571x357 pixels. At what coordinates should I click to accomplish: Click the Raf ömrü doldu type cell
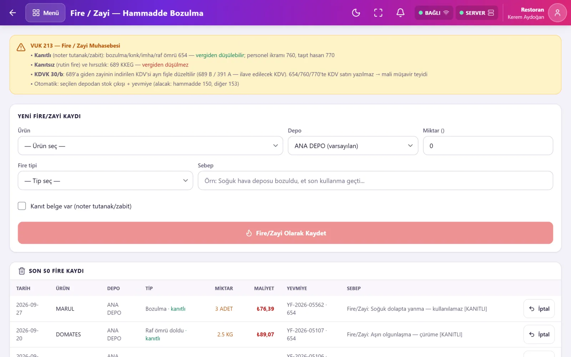tap(166, 335)
